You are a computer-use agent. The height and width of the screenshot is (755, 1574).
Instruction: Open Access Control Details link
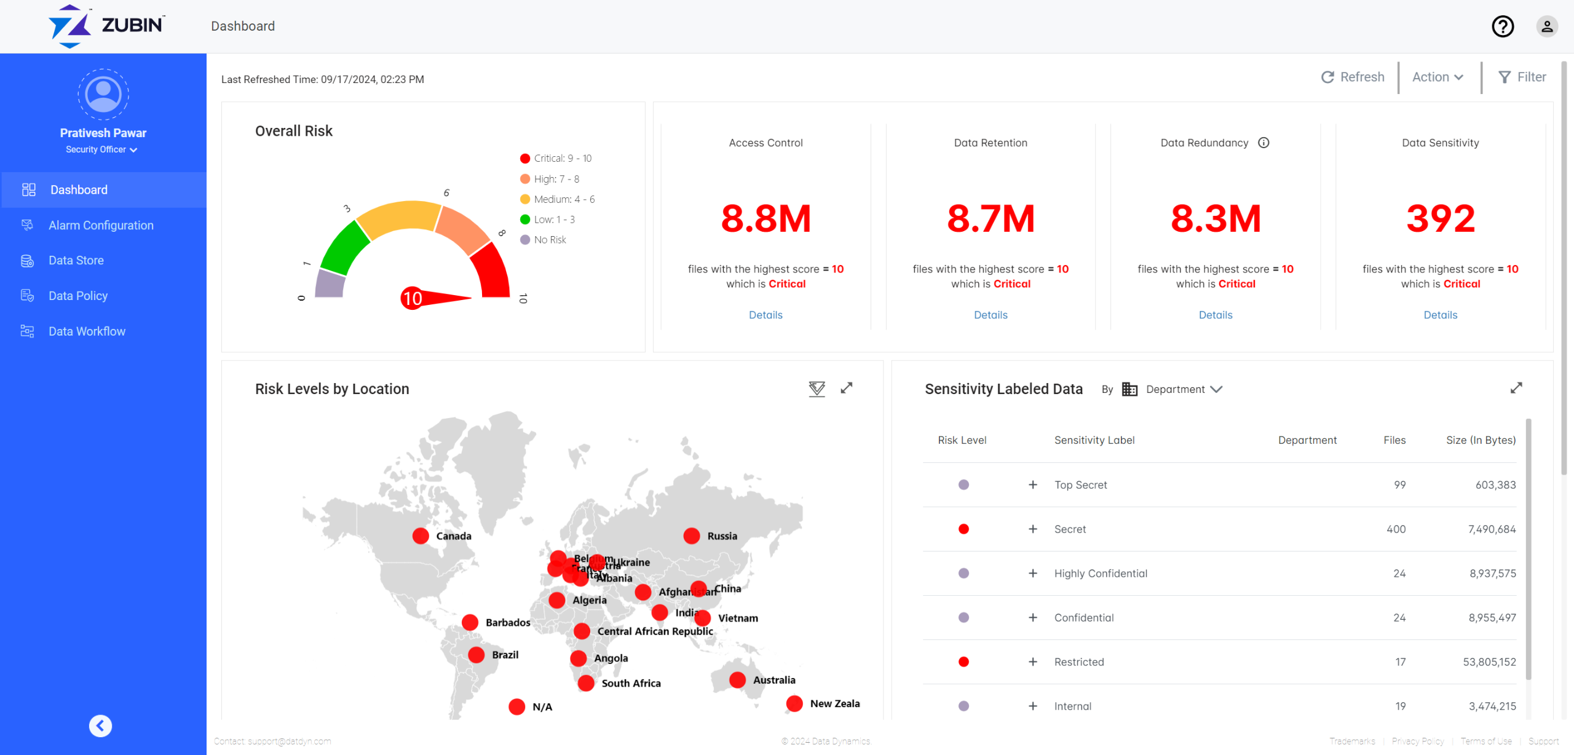765,315
